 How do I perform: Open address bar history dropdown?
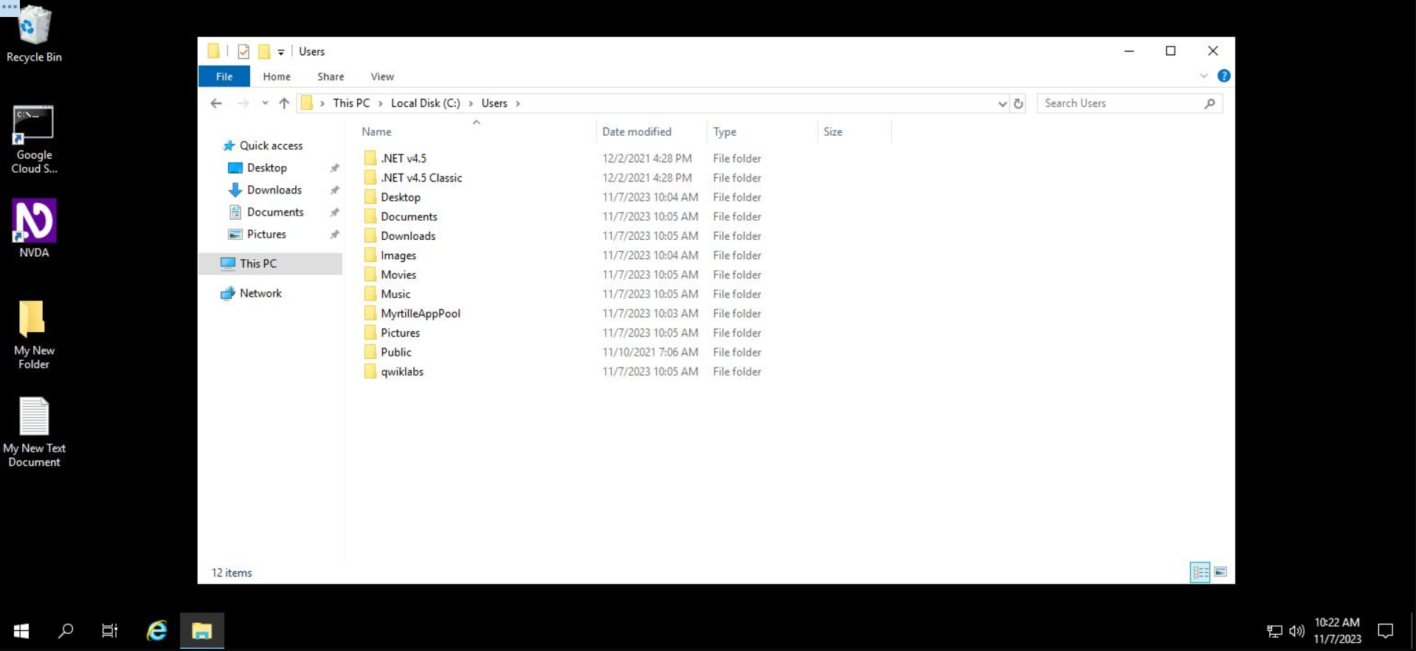coord(1002,103)
